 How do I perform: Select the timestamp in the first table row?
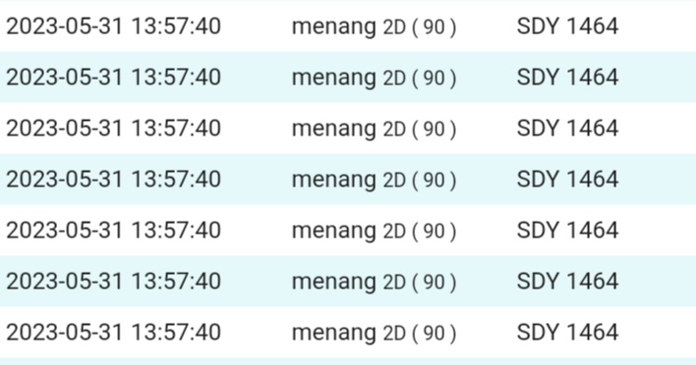(x=113, y=26)
